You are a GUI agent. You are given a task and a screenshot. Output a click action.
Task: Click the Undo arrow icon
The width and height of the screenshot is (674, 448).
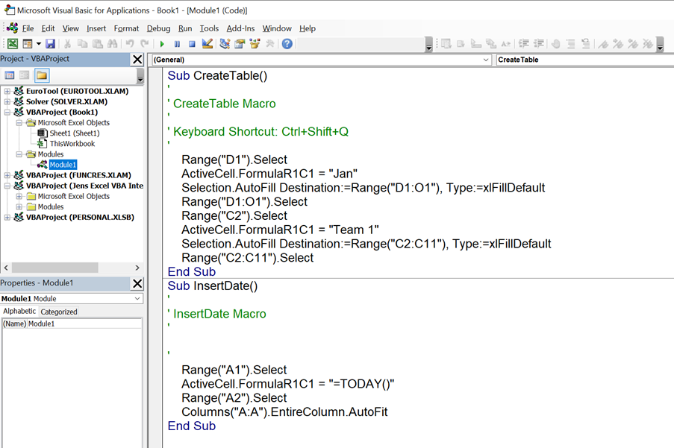coord(130,43)
